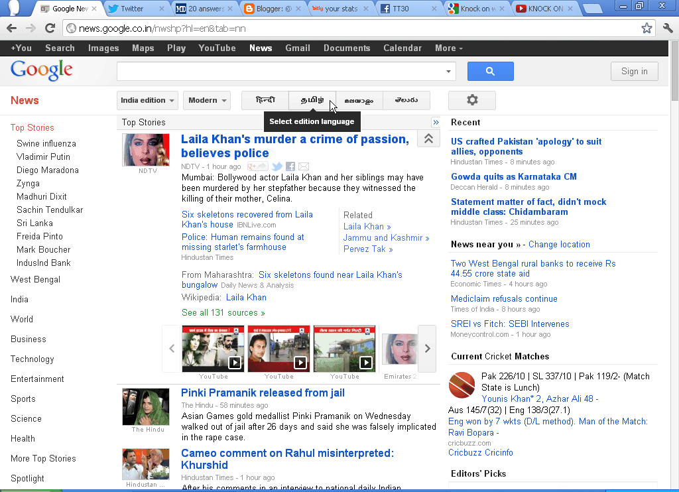Open NDTV Laila Khan thumbnail image
The height and width of the screenshot is (492, 679).
coord(145,150)
